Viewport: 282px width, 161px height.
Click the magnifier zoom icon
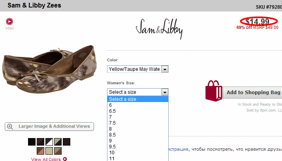click(x=10, y=127)
